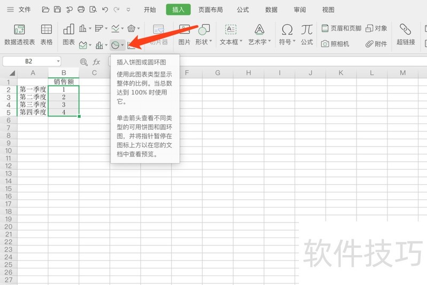Insert an area chart
427x285 pixels.
pyautogui.click(x=83, y=45)
